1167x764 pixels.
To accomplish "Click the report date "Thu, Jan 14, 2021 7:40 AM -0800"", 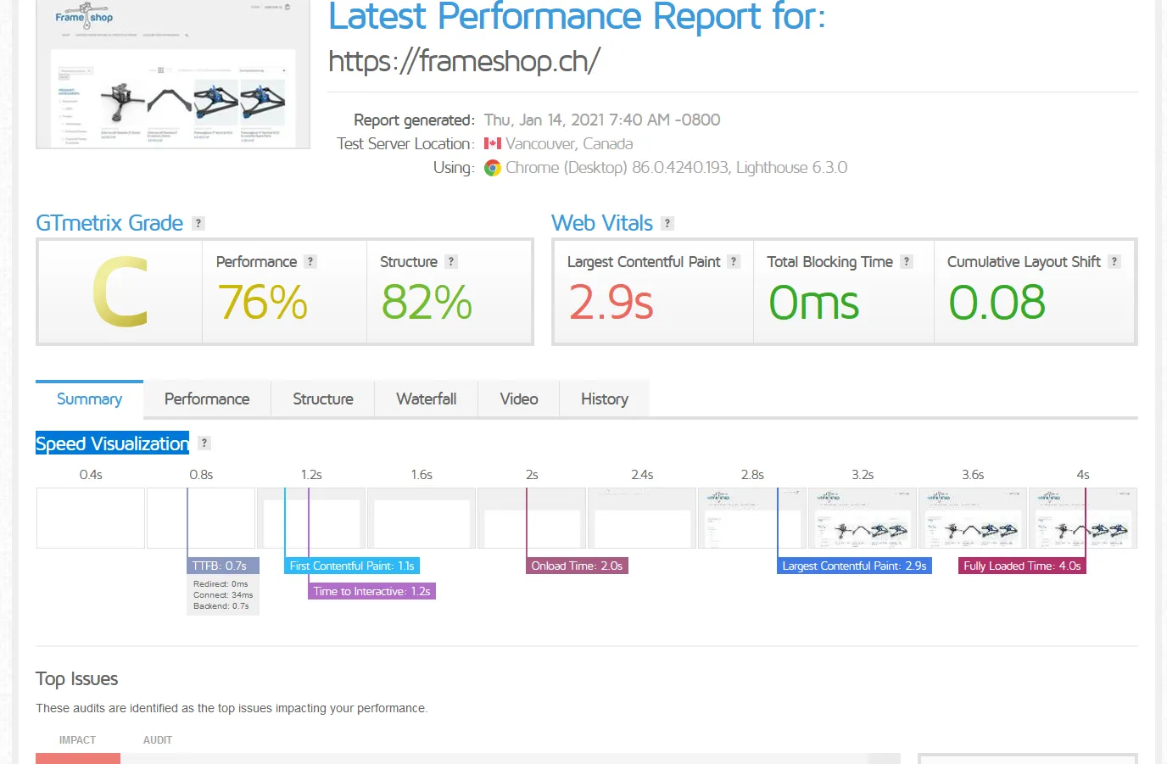I will click(602, 120).
